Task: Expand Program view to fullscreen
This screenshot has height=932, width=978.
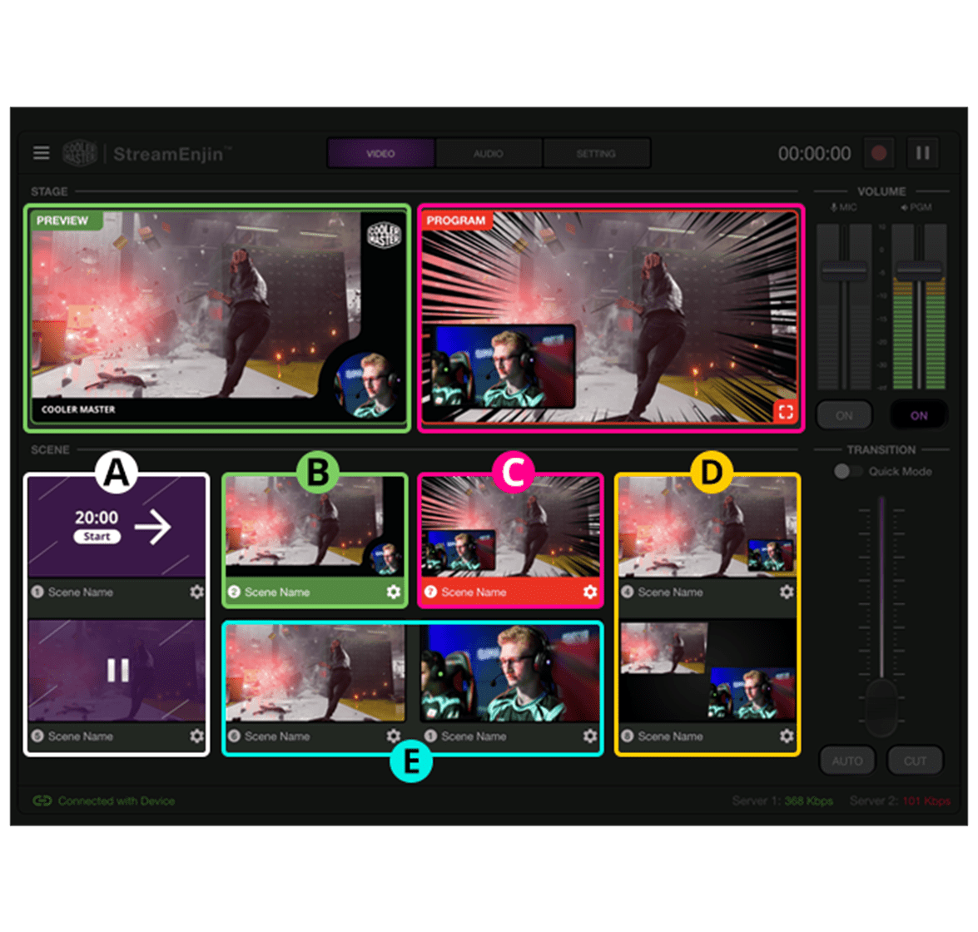Action: click(783, 411)
